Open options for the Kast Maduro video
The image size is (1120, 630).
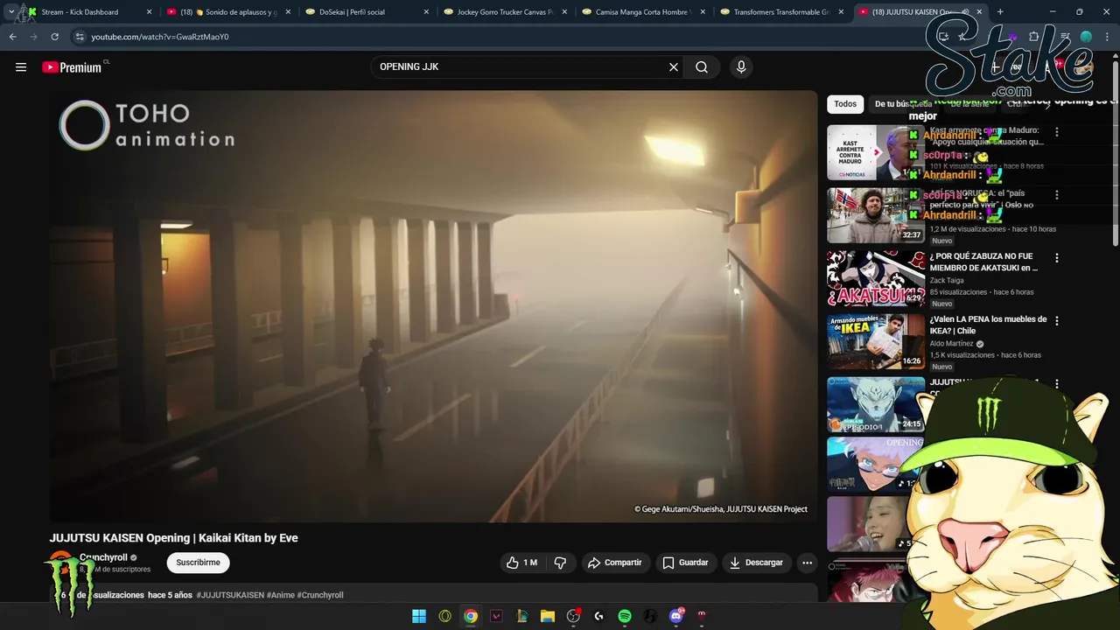tap(1057, 132)
